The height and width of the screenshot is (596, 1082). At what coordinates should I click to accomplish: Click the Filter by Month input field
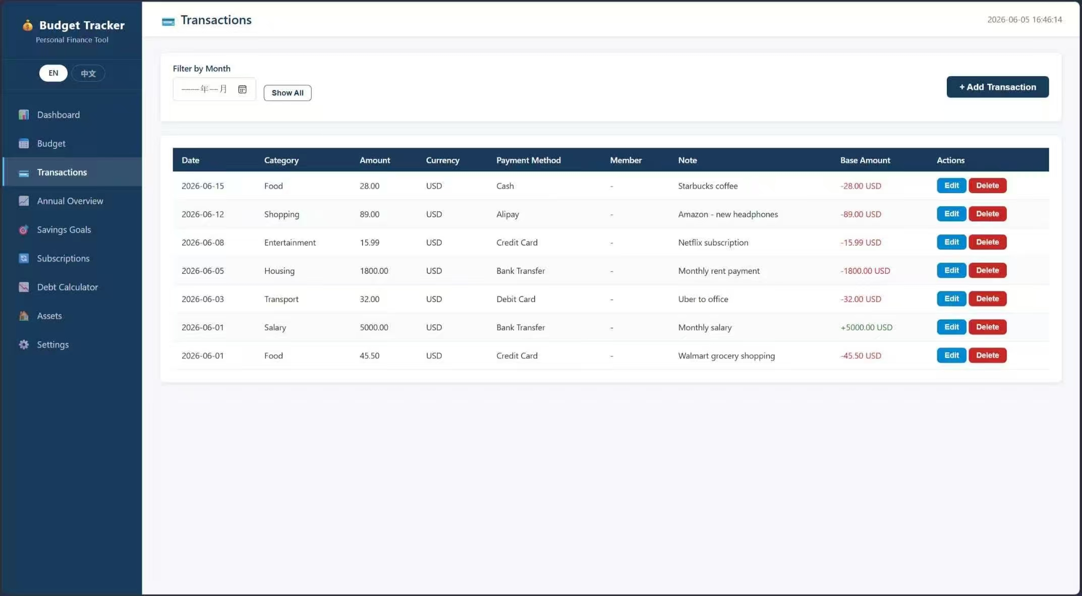[214, 89]
